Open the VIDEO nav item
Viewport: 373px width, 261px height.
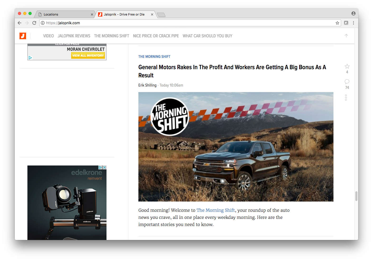pyautogui.click(x=49, y=36)
